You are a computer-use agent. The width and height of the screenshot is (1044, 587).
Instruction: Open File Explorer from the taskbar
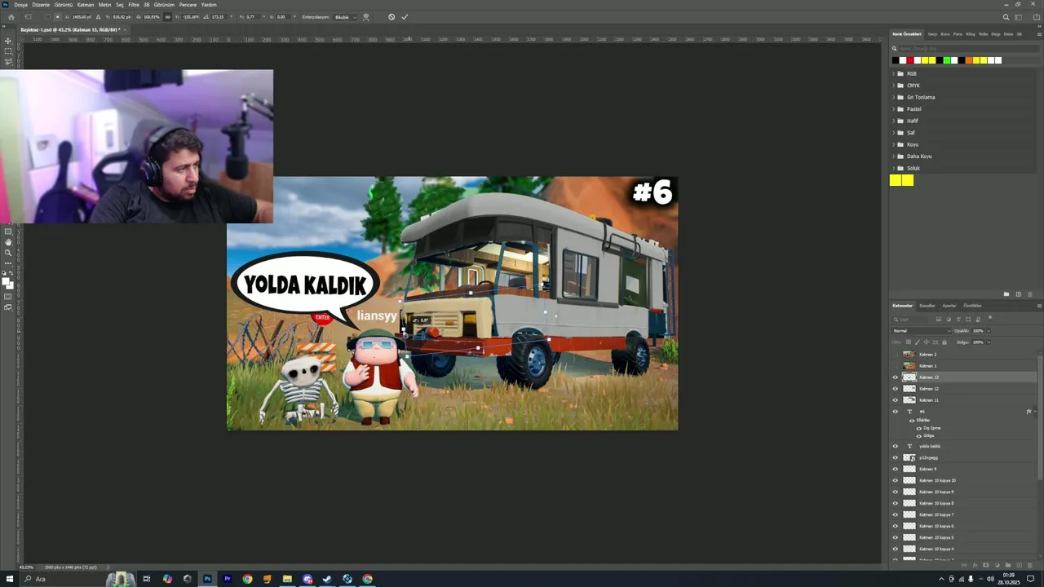pyautogui.click(x=287, y=579)
